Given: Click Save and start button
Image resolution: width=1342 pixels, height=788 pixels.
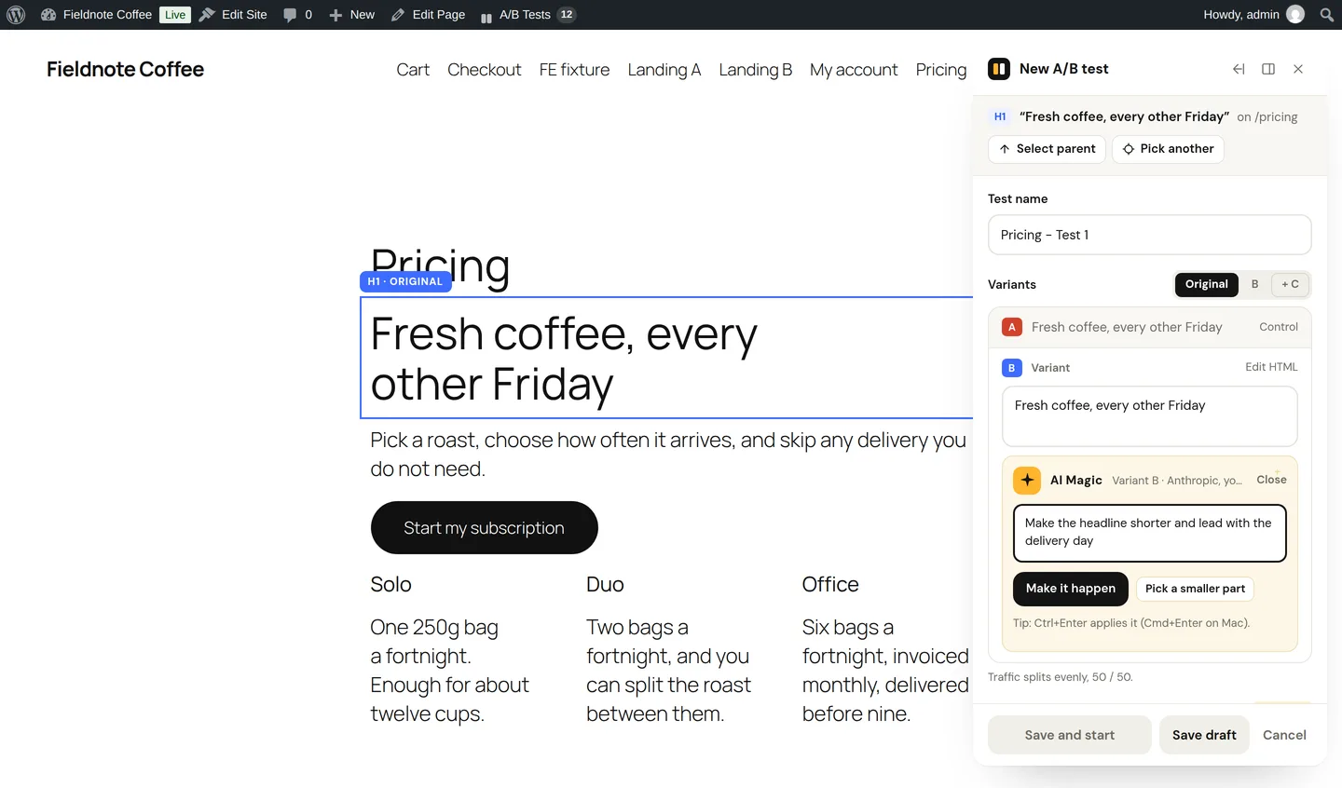Looking at the screenshot, I should point(1070,735).
